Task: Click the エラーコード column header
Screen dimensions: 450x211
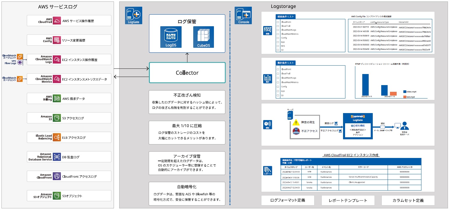Action: [363, 167]
